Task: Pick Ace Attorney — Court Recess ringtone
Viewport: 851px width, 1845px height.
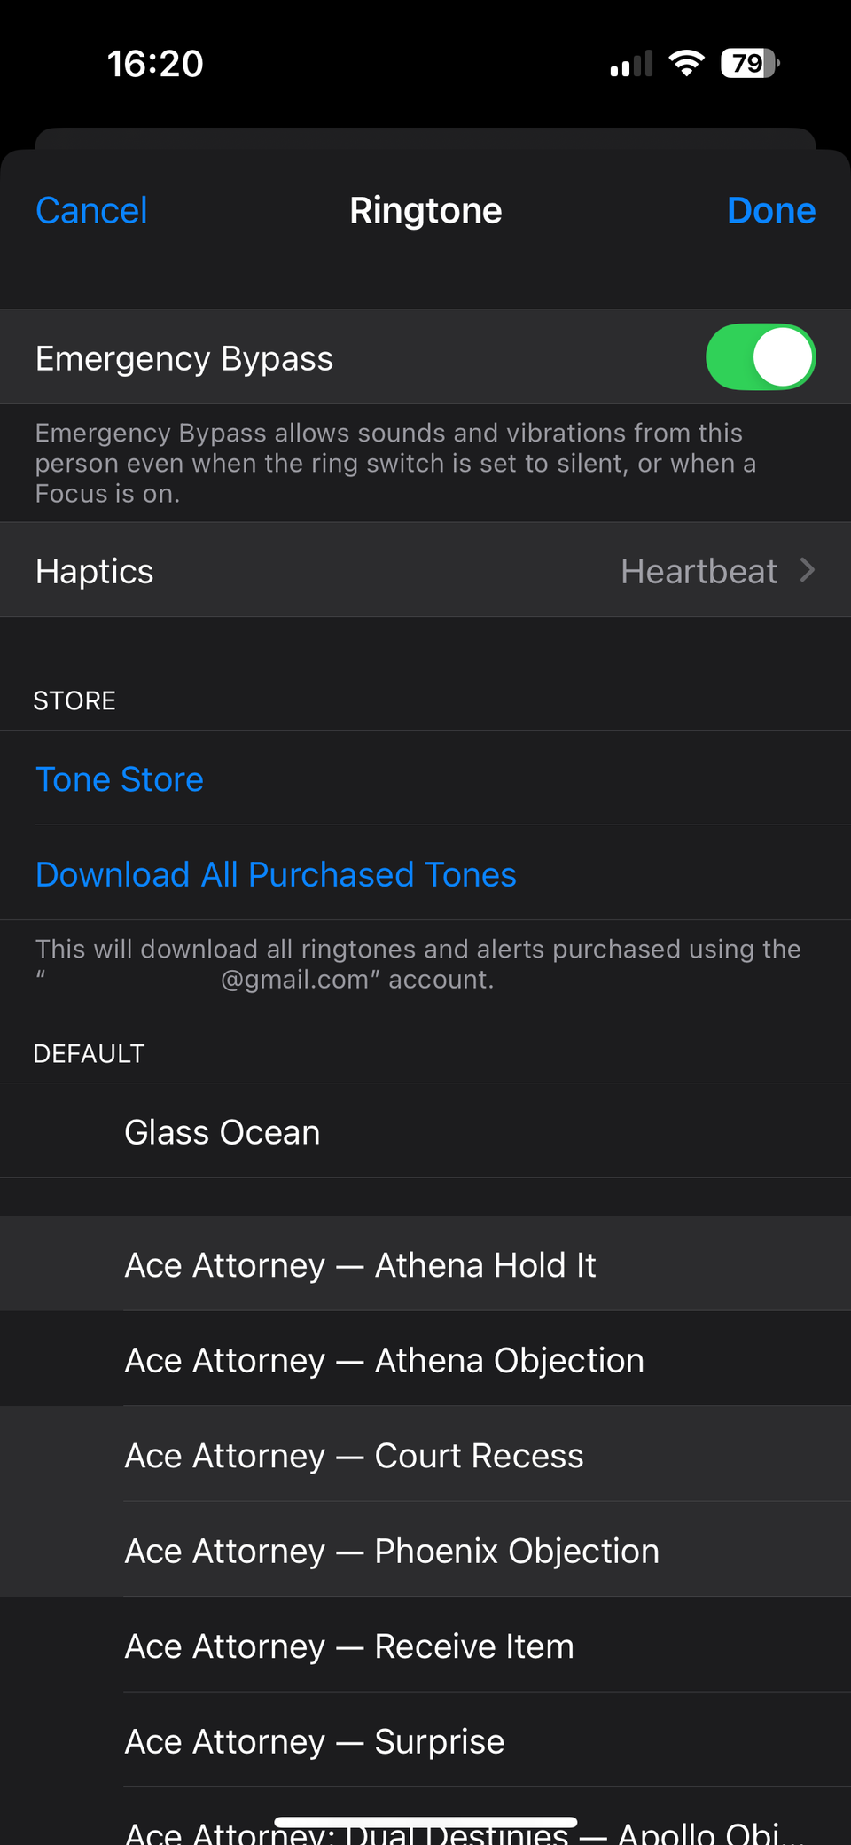Action: [354, 1456]
